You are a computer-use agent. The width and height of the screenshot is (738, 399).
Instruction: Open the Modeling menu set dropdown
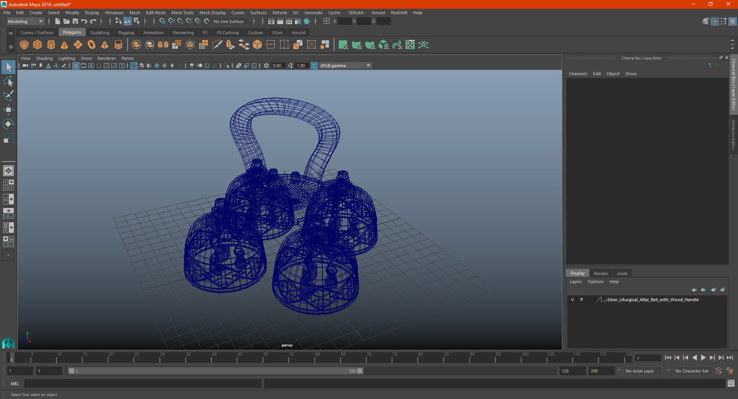click(x=26, y=21)
